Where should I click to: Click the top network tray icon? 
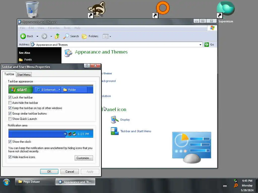point(236,181)
